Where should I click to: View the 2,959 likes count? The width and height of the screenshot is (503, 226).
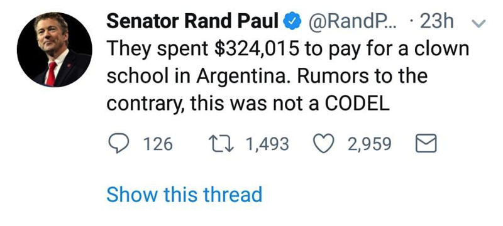[370, 143]
